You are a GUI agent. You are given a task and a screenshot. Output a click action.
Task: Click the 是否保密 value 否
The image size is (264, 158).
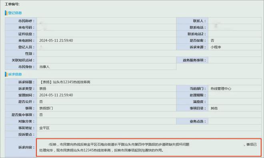pyautogui.click(x=212, y=40)
